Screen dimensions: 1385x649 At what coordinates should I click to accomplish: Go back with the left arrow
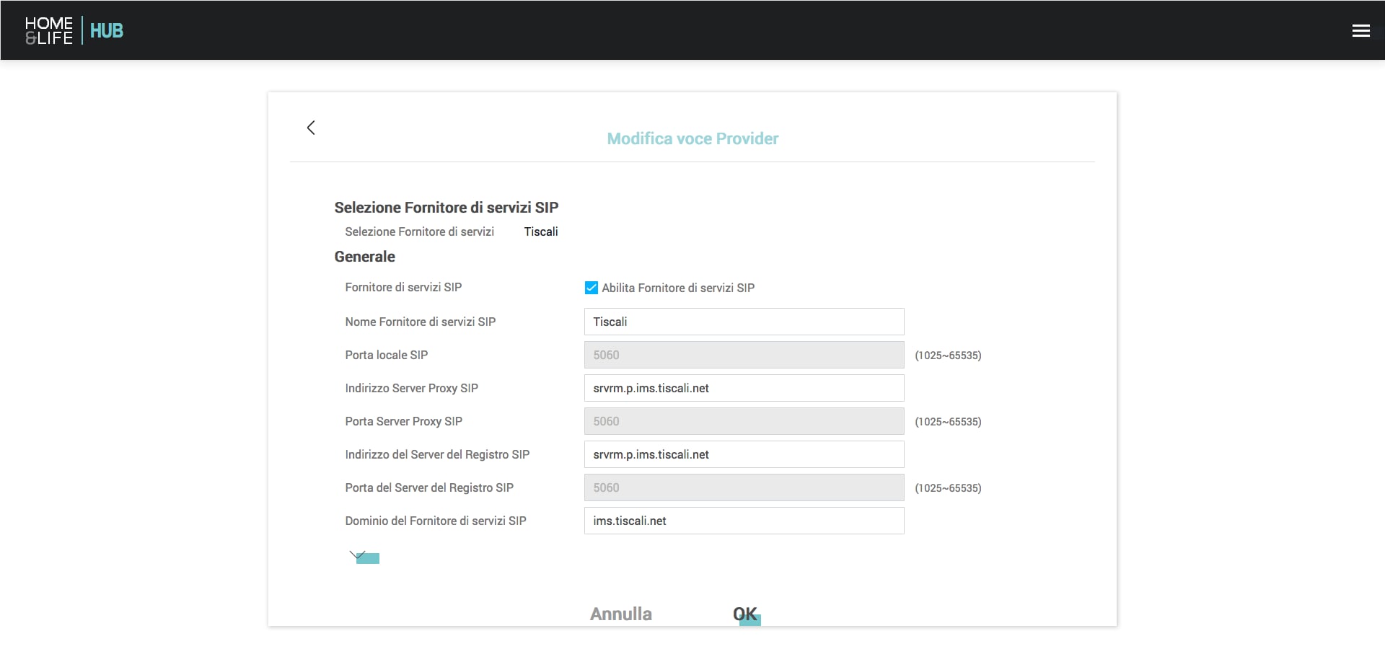(x=311, y=128)
